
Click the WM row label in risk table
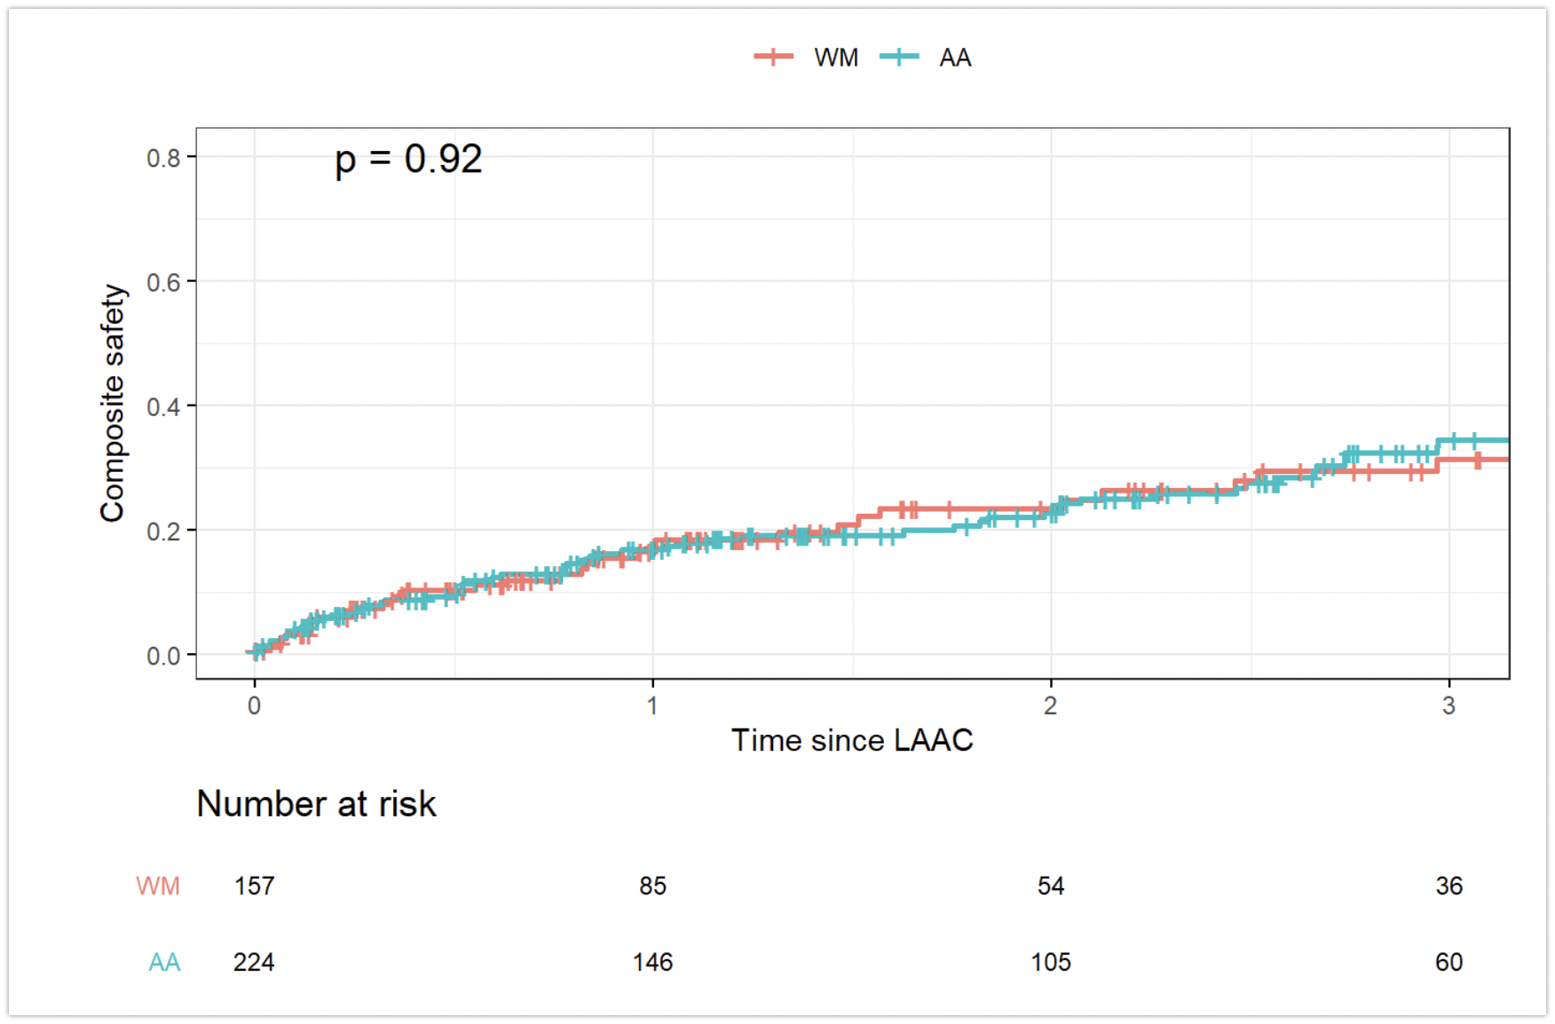158,886
